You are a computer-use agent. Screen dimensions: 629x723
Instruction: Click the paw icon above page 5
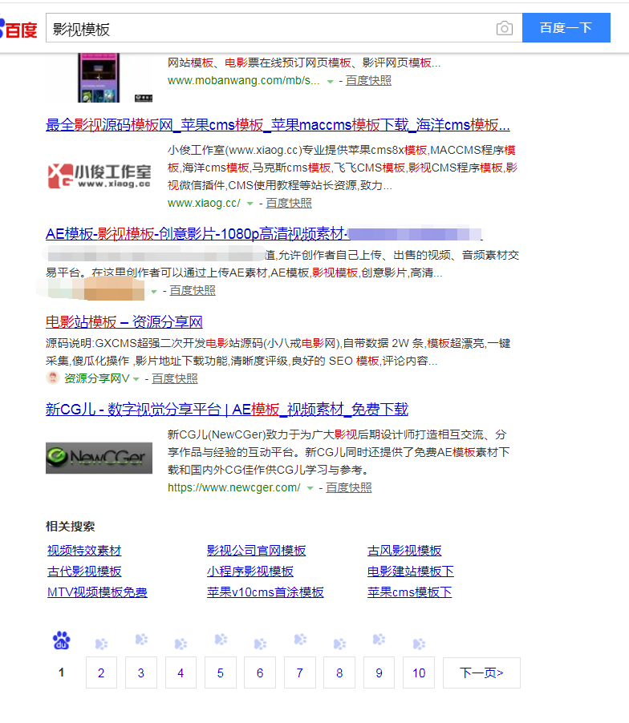[221, 640]
